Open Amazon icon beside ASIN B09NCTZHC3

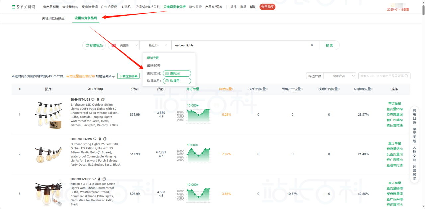click(x=99, y=179)
